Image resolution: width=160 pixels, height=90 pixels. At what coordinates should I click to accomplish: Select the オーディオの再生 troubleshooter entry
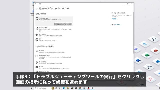coord(54,35)
